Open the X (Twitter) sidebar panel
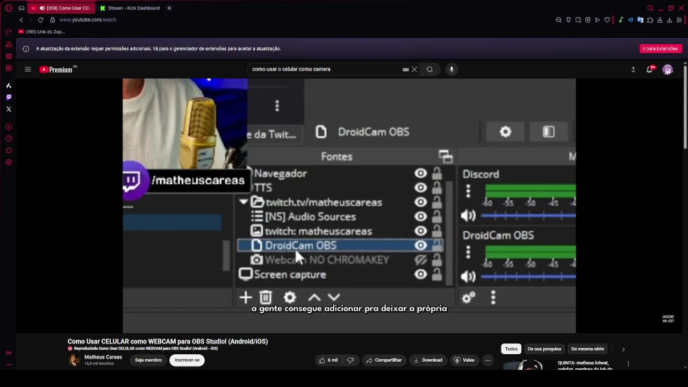The image size is (688, 387). coord(9,109)
